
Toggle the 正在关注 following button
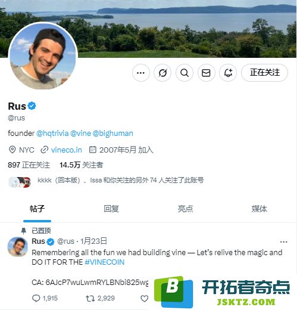tap(264, 73)
